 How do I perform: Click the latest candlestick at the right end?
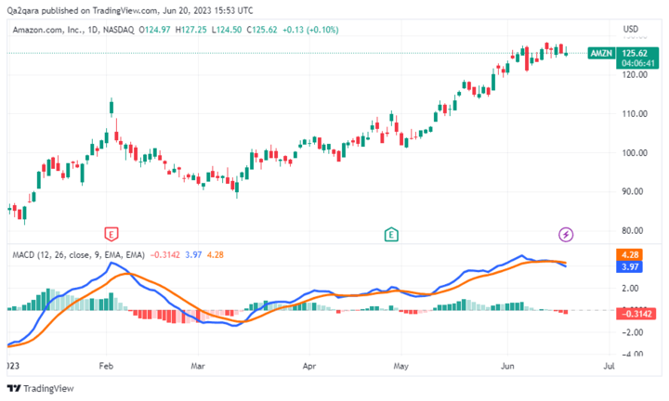click(x=566, y=53)
